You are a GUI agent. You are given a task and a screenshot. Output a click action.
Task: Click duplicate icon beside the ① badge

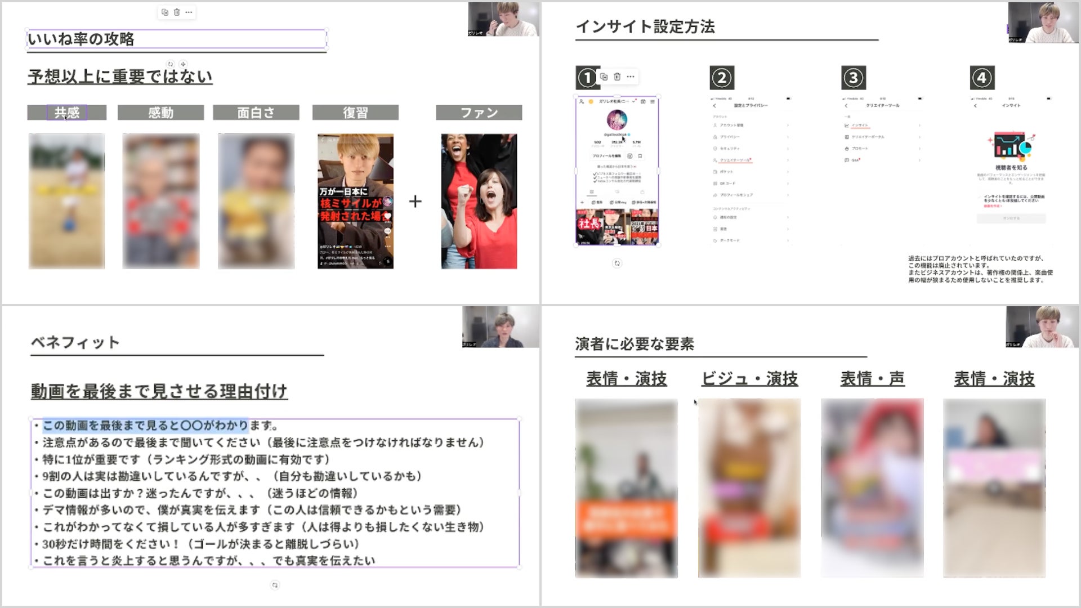click(x=604, y=77)
